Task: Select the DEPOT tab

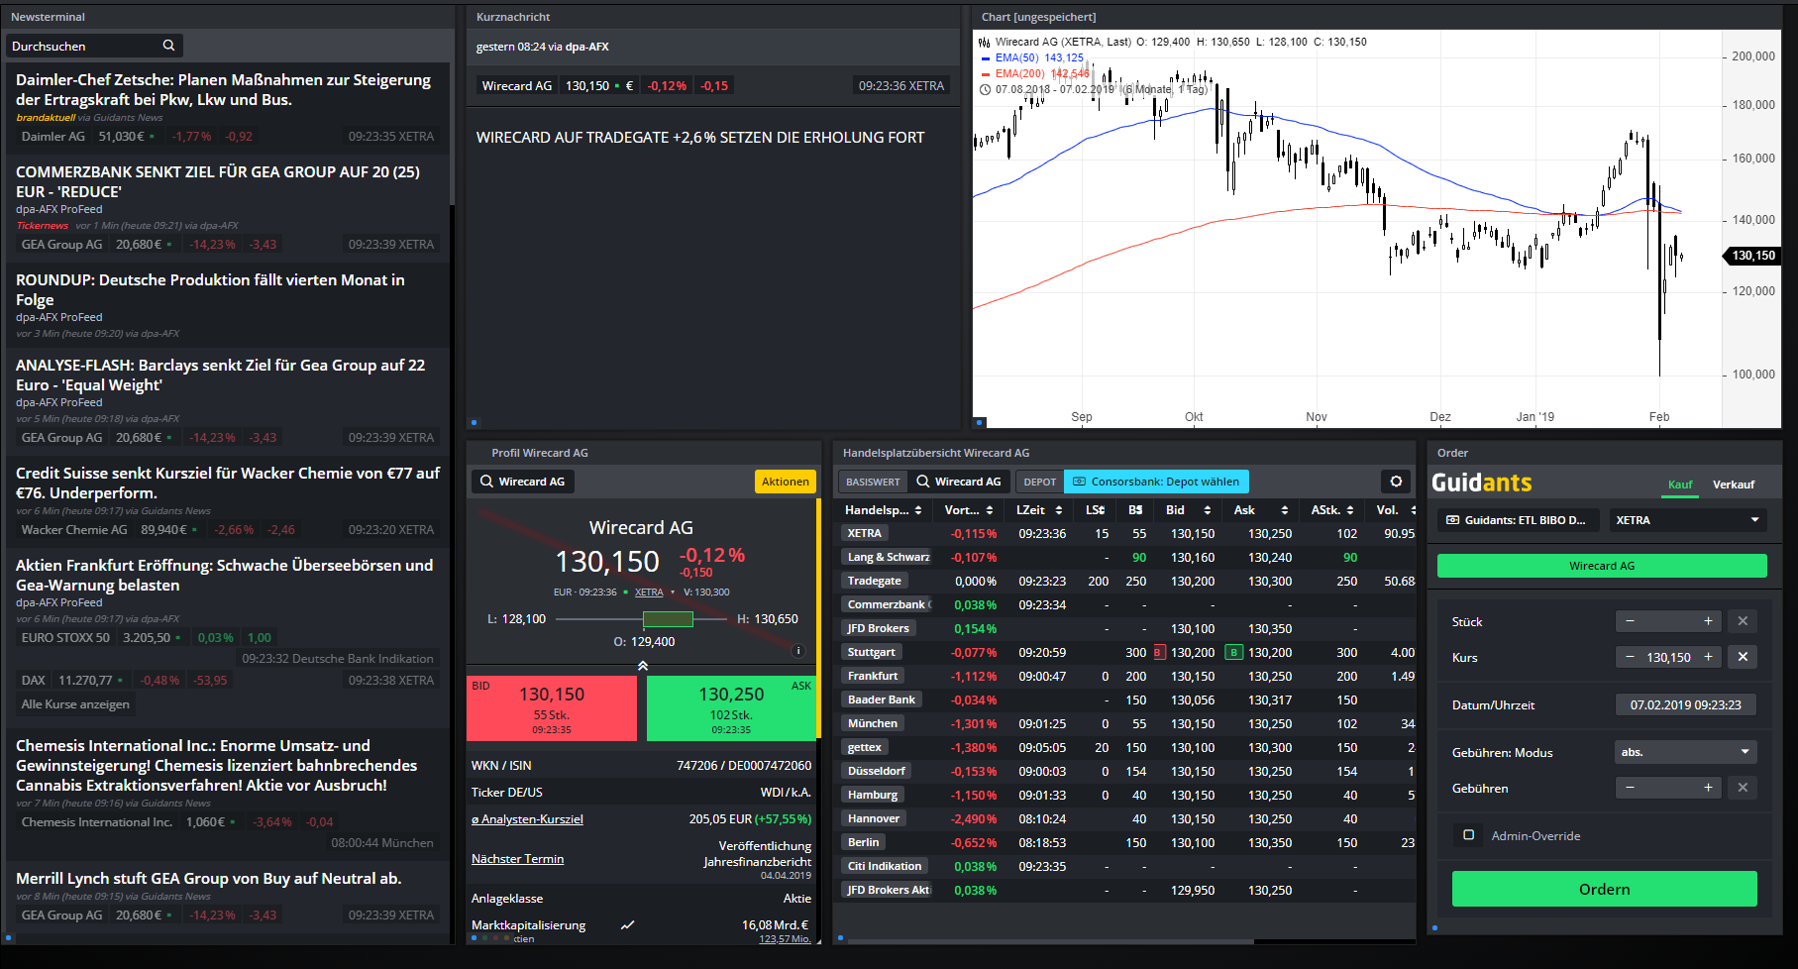Action: (x=1039, y=482)
